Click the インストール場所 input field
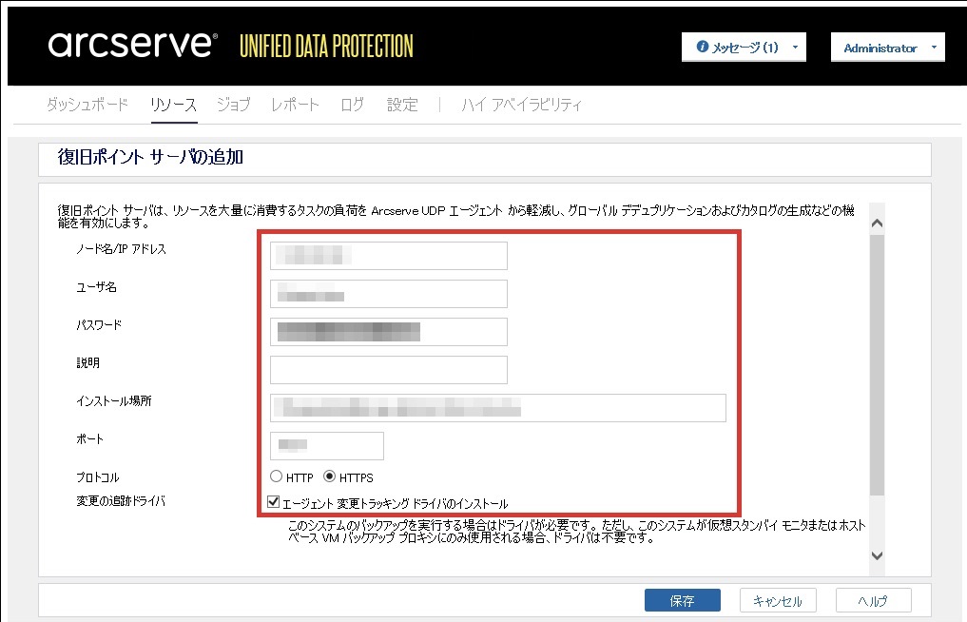 click(497, 408)
